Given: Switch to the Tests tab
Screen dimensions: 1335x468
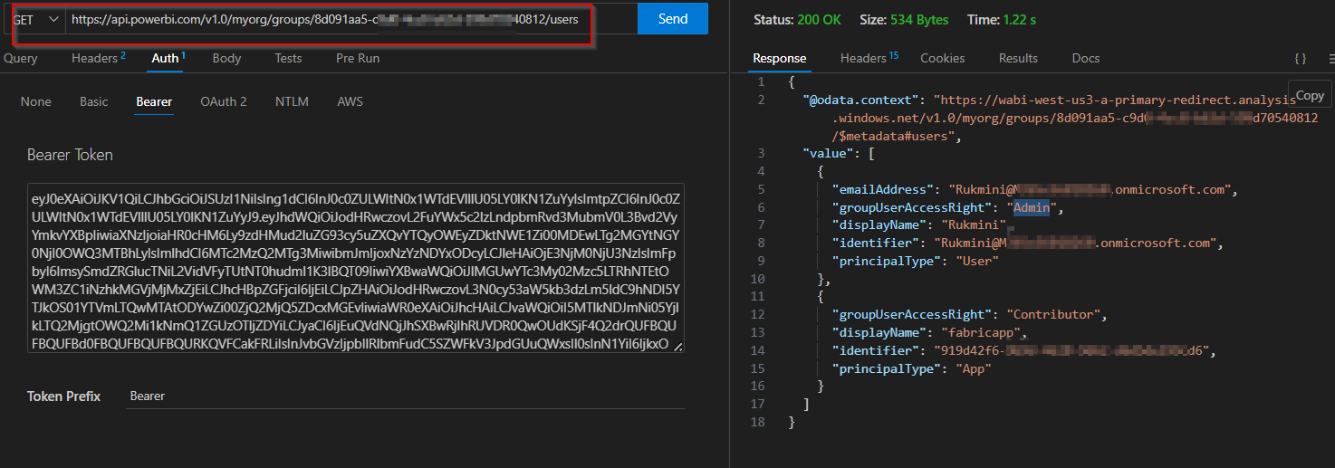Looking at the screenshot, I should pyautogui.click(x=288, y=58).
